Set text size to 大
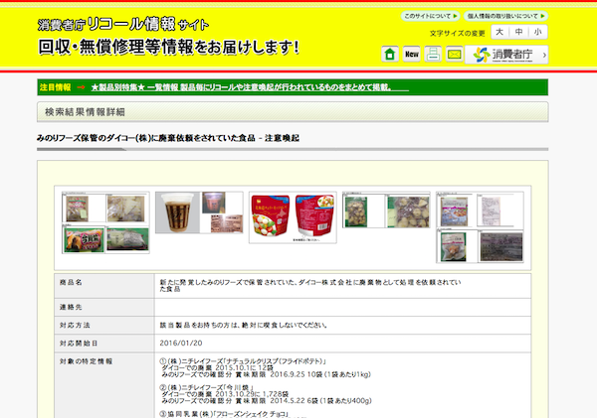 (x=499, y=32)
